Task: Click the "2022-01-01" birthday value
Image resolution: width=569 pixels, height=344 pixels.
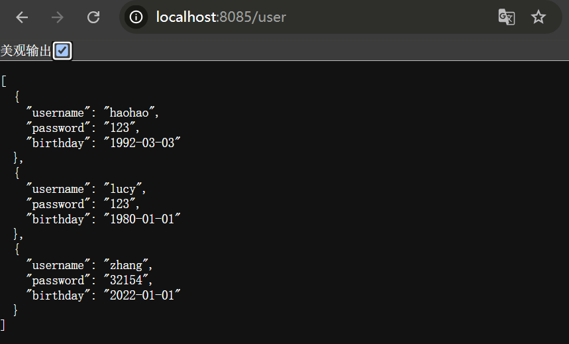Action: [x=142, y=295]
